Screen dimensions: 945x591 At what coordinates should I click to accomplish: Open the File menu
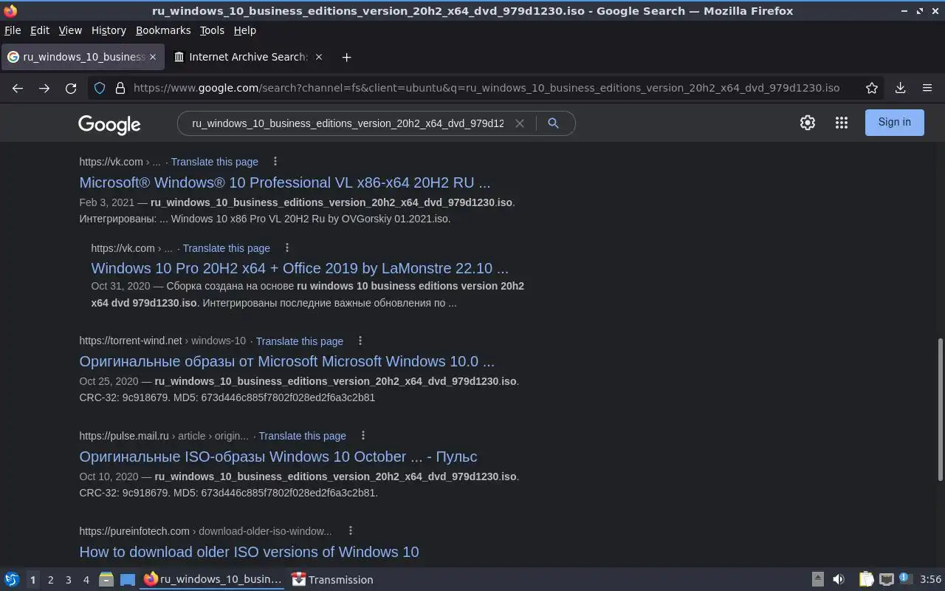pyautogui.click(x=13, y=30)
